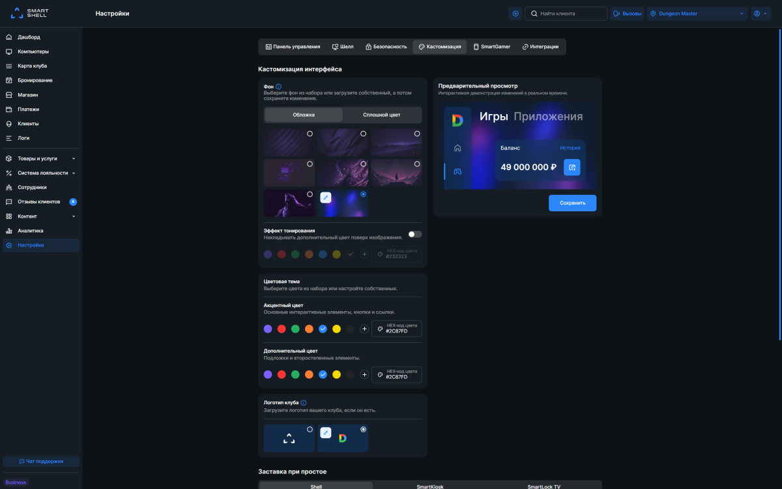Click the Сохранить button
The height and width of the screenshot is (489, 782).
coord(572,203)
